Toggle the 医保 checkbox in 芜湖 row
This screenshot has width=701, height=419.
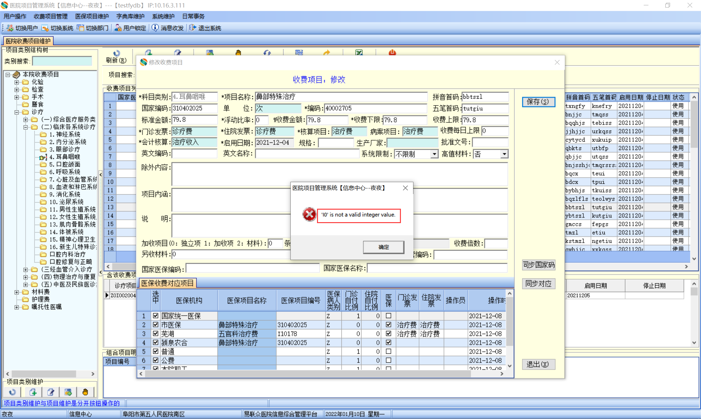pyautogui.click(x=388, y=333)
